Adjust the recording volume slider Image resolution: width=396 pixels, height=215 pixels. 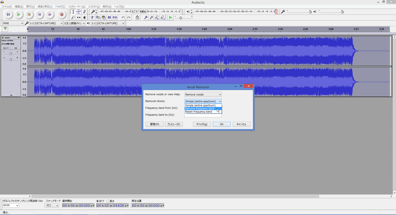tap(311, 12)
